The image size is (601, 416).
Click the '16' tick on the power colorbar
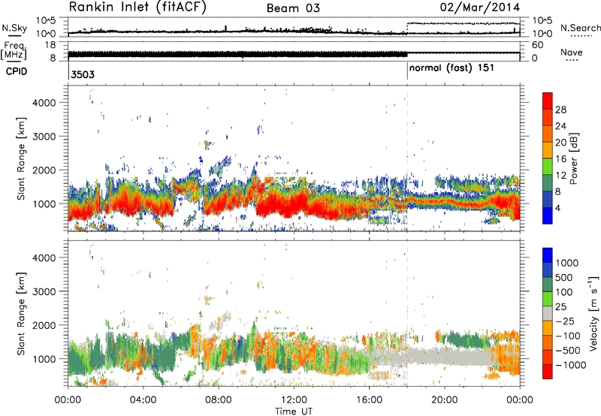pyautogui.click(x=560, y=159)
